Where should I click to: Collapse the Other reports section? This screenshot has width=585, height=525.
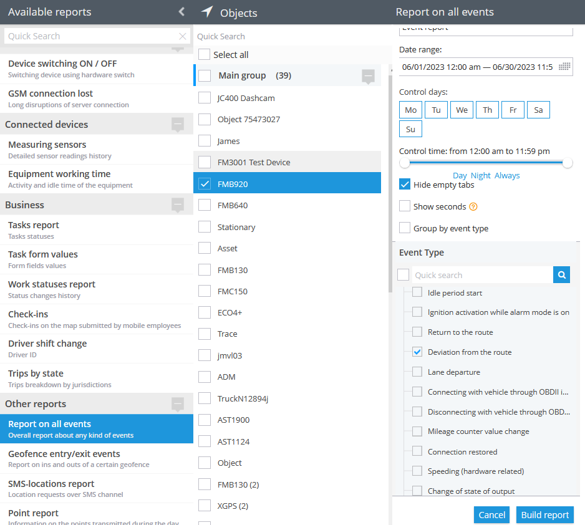click(x=178, y=404)
